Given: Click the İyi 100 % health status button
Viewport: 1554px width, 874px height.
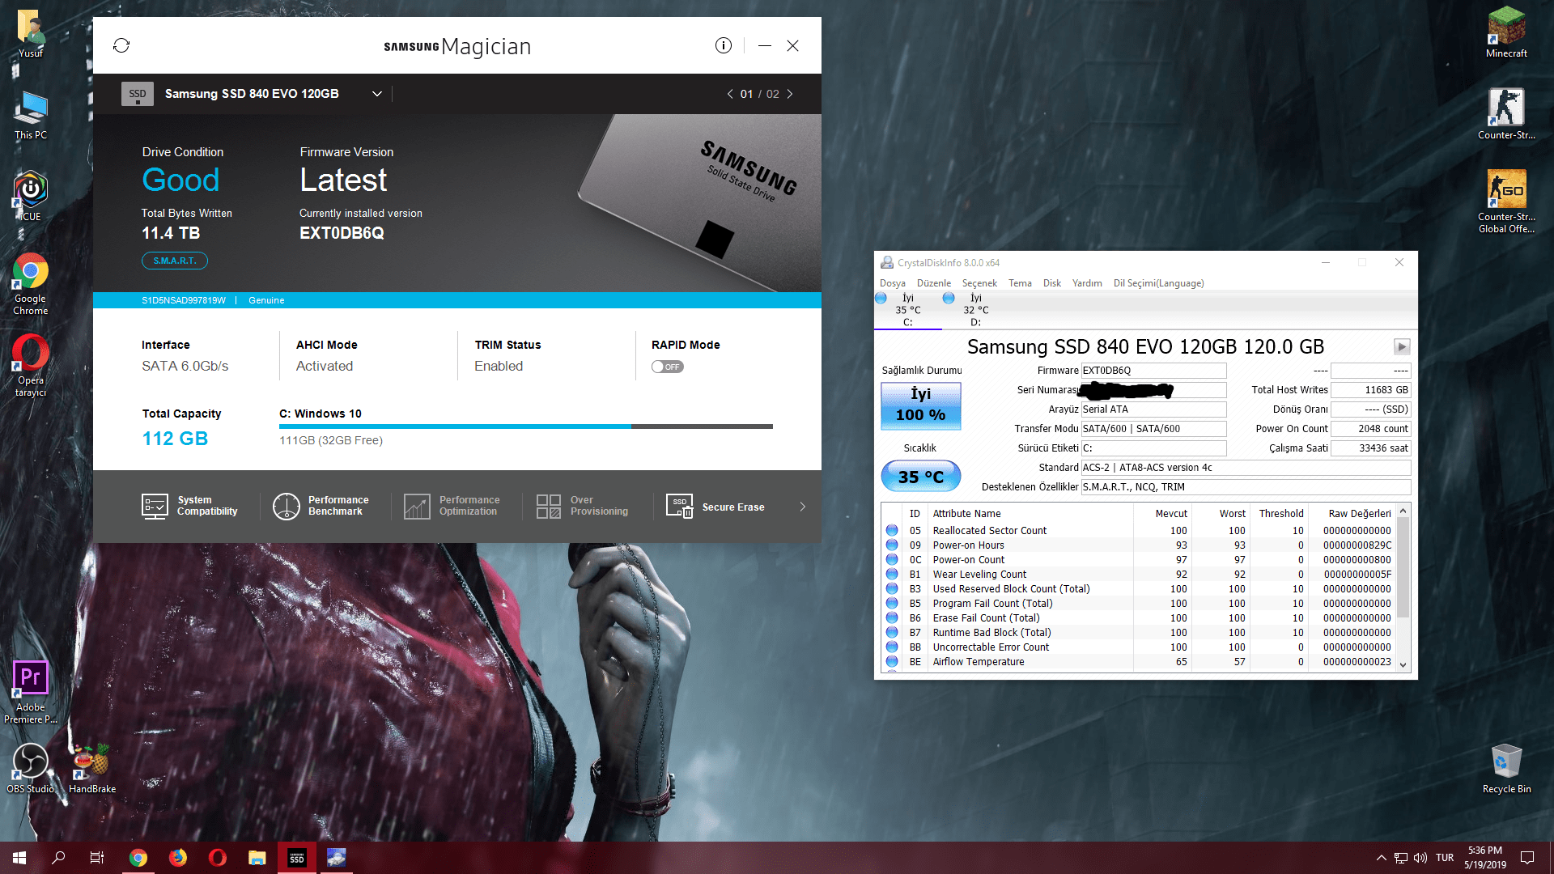Looking at the screenshot, I should (920, 405).
